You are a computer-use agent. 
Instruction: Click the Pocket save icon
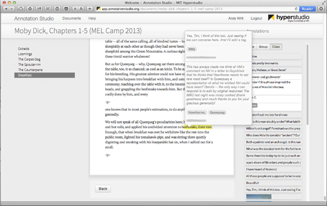click(66, 9)
